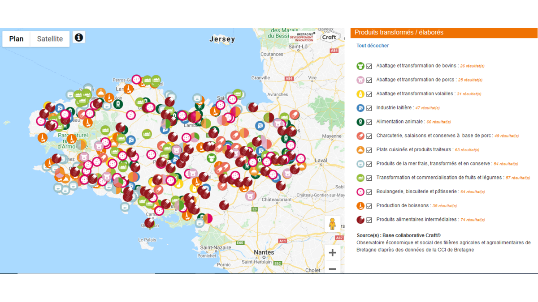This screenshot has height=302, width=538.
Task: Click the Tout décocher link
Action: coord(373,46)
